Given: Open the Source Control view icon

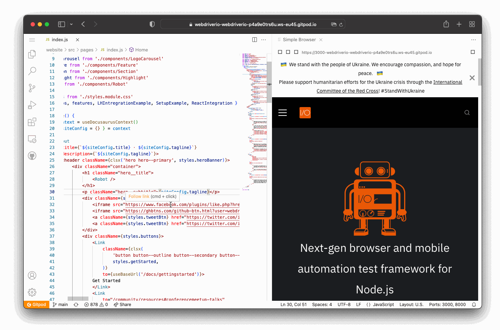Looking at the screenshot, I should pyautogui.click(x=32, y=88).
